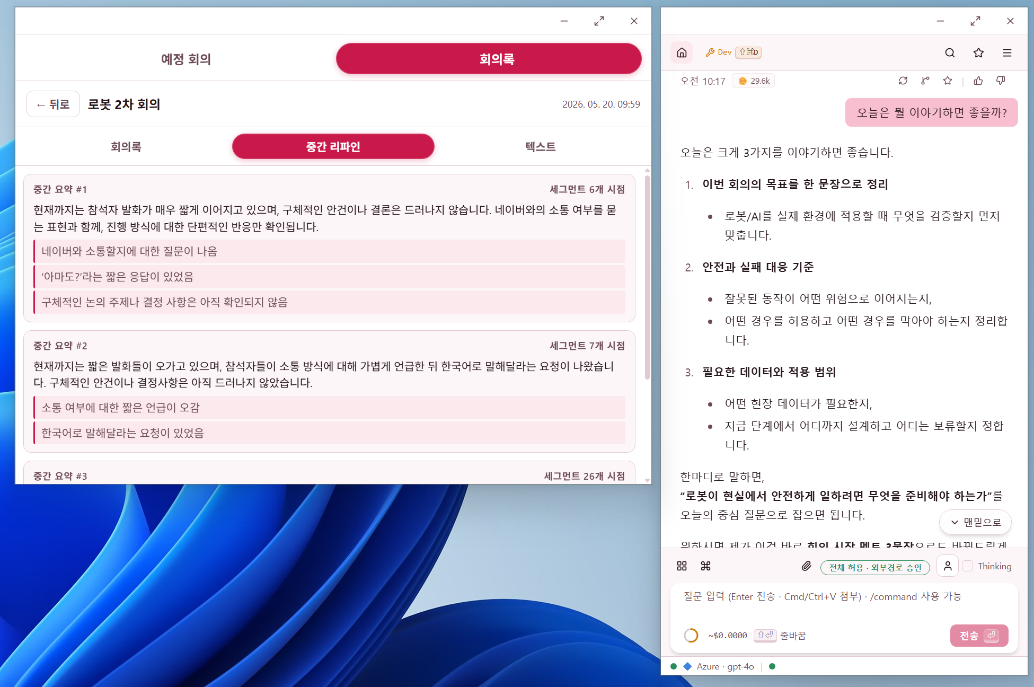This screenshot has height=687, width=1034.
Task: Open the grid apps icon above input
Action: [682, 566]
